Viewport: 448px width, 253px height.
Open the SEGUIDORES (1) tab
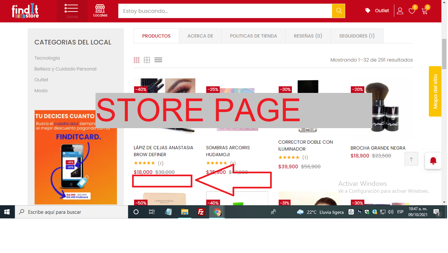pyautogui.click(x=357, y=36)
